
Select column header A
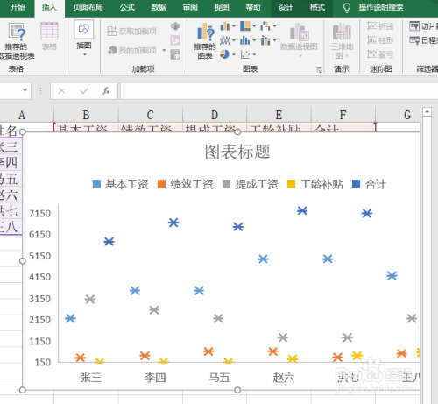[x=22, y=115]
